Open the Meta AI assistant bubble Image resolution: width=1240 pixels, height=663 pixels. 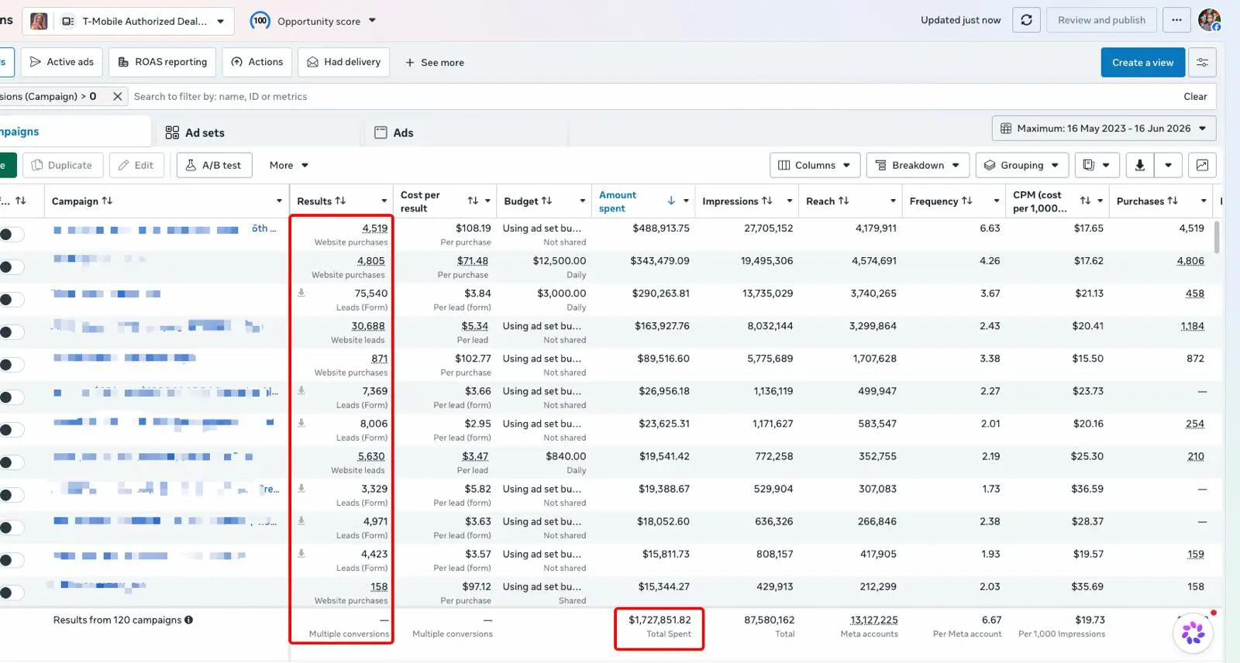1193,633
